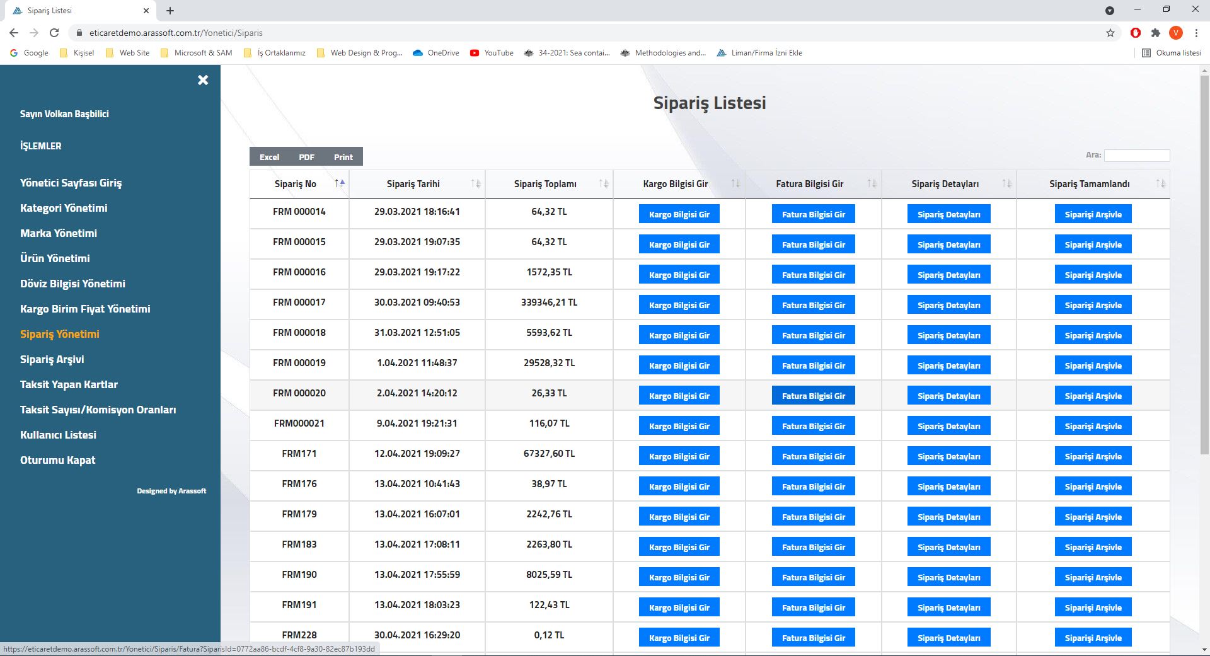Open the profile avatar V icon
Image resolution: width=1210 pixels, height=656 pixels.
[1176, 33]
